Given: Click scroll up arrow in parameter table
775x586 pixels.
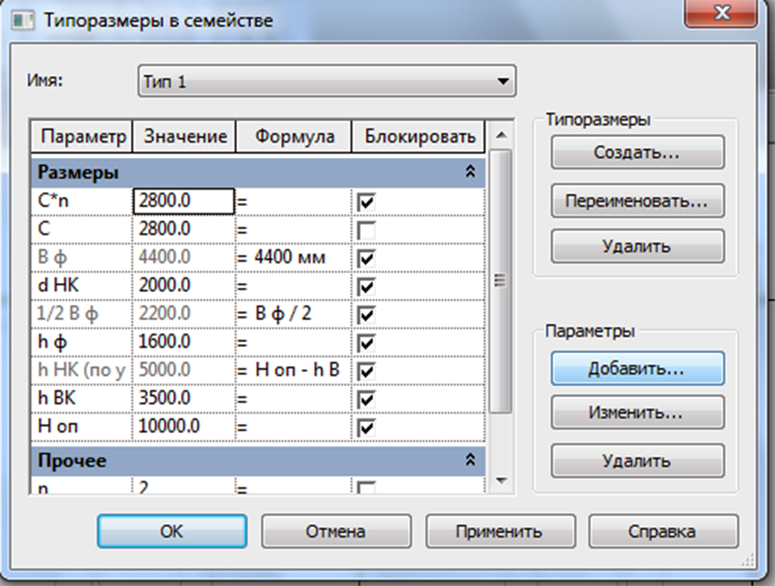Looking at the screenshot, I should click(x=501, y=135).
